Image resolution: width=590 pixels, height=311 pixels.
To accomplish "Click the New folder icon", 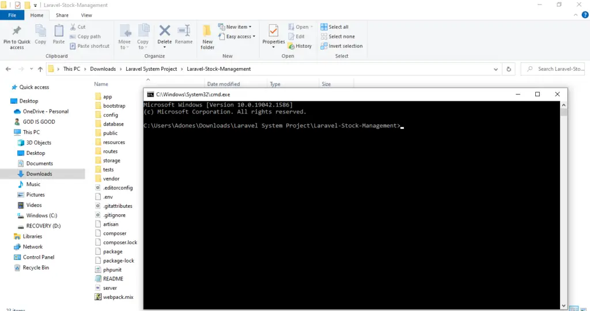I will [x=207, y=32].
